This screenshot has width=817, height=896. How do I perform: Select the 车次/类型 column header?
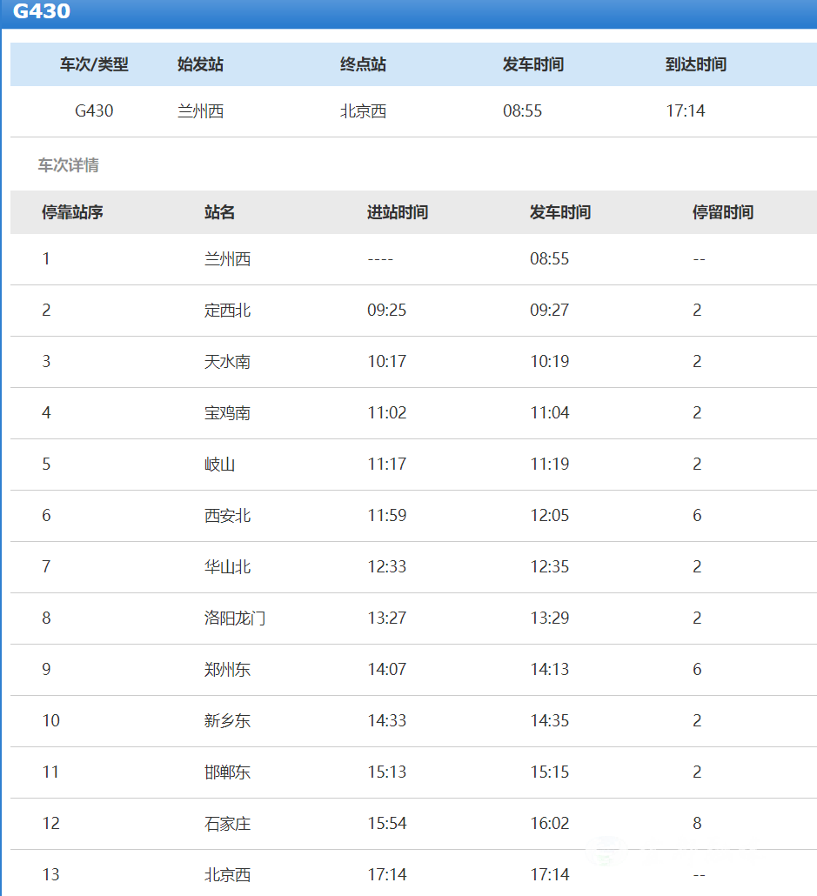94,64
